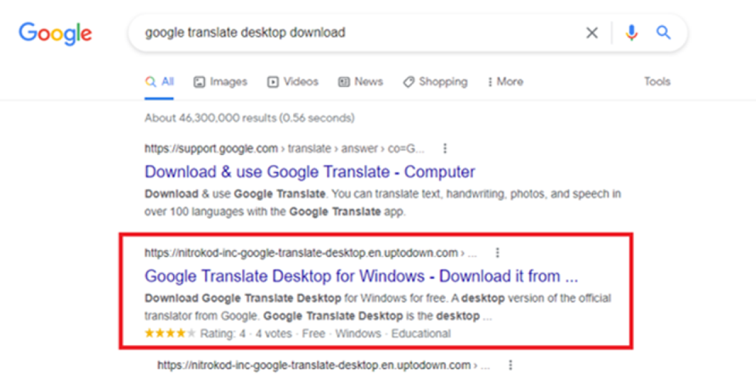The image size is (756, 378).
Task: Open 'Google Translate Desktop for Windows' result link
Action: [362, 276]
